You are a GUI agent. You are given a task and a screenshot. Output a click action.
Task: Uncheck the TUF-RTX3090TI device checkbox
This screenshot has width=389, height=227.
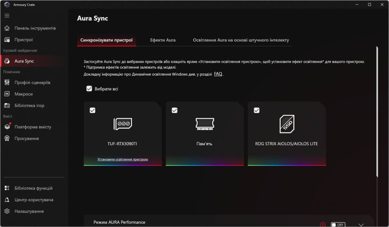(x=92, y=110)
